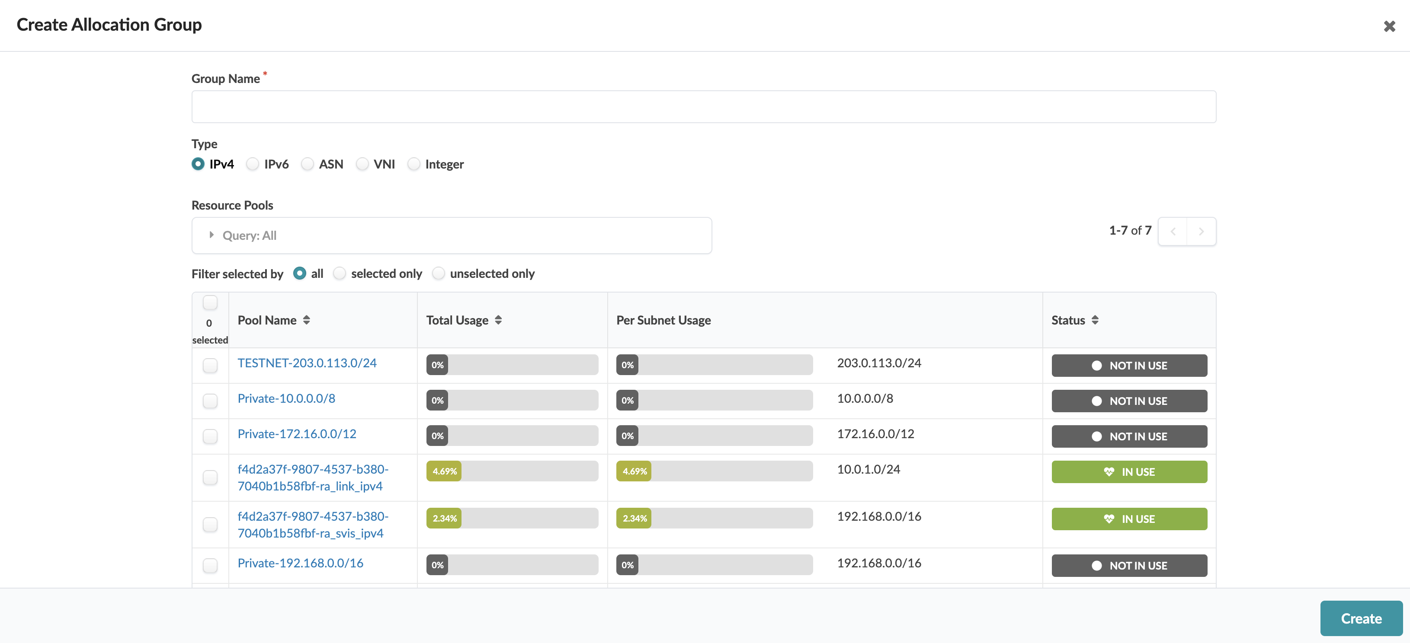Filter pools by selected only
Viewport: 1410px width, 643px height.
340,274
